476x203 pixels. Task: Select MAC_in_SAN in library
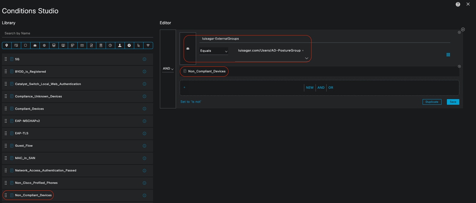tap(77, 158)
